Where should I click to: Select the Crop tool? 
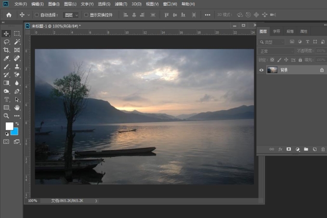6,50
